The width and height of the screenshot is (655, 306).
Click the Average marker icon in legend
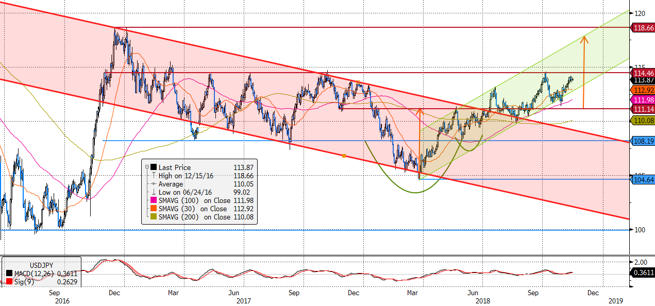pos(154,184)
